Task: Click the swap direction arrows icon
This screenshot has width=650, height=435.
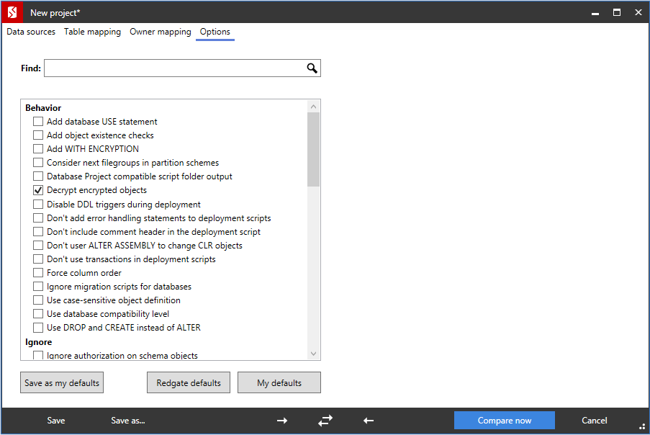Action: pos(325,421)
